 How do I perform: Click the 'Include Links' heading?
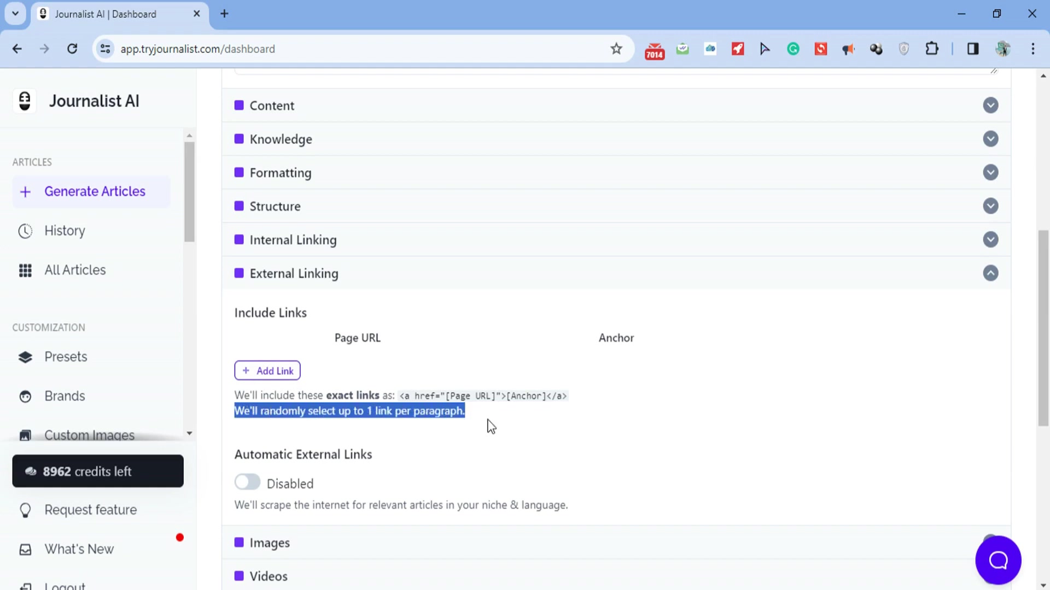point(271,313)
